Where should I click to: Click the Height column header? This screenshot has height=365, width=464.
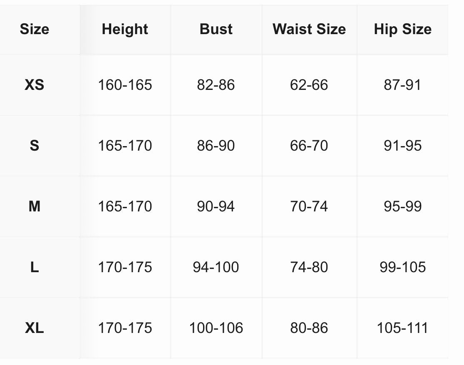point(125,29)
